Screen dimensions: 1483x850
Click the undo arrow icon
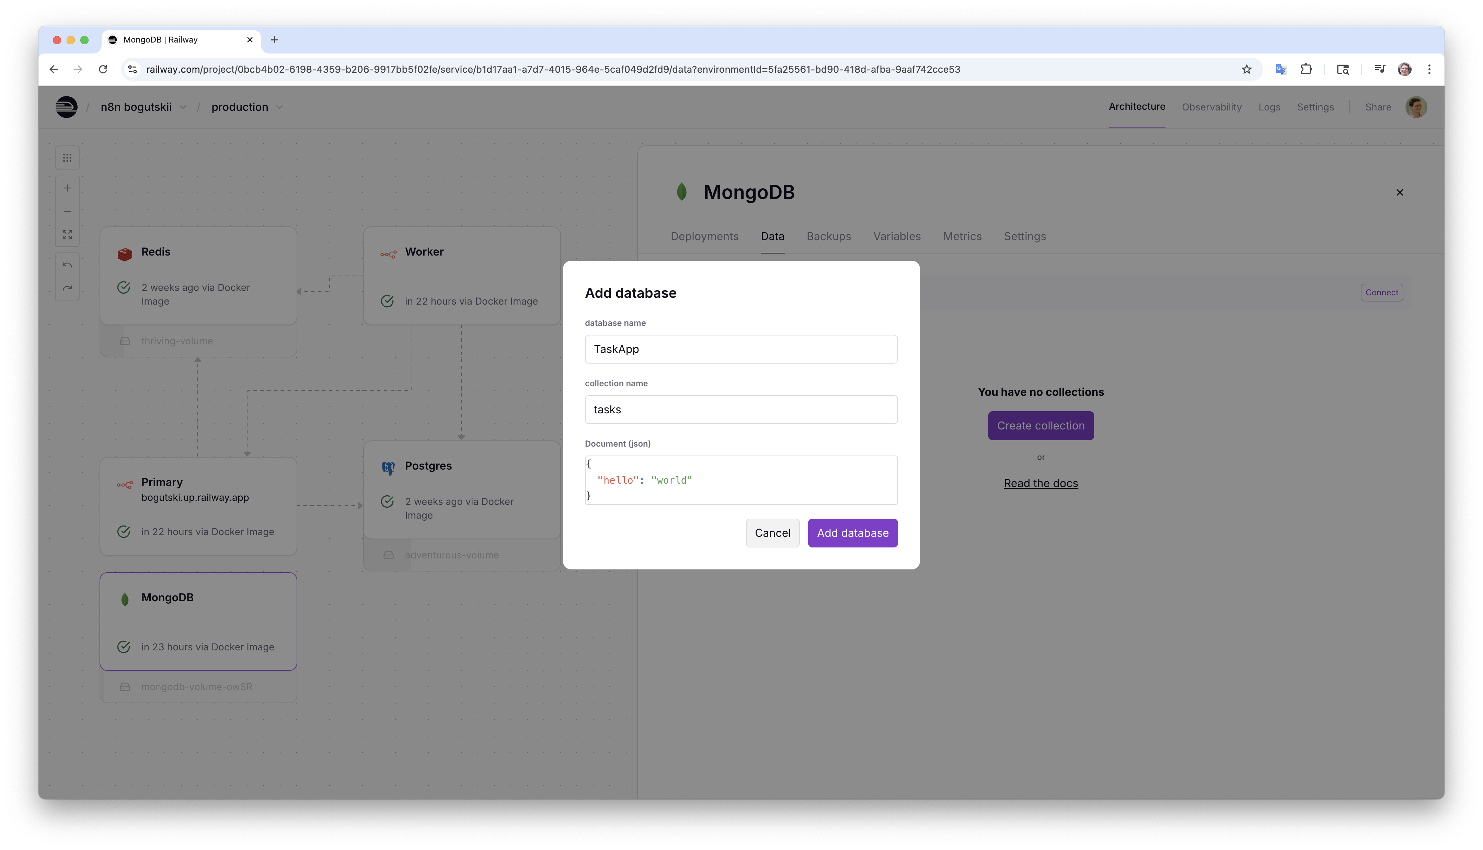67,265
